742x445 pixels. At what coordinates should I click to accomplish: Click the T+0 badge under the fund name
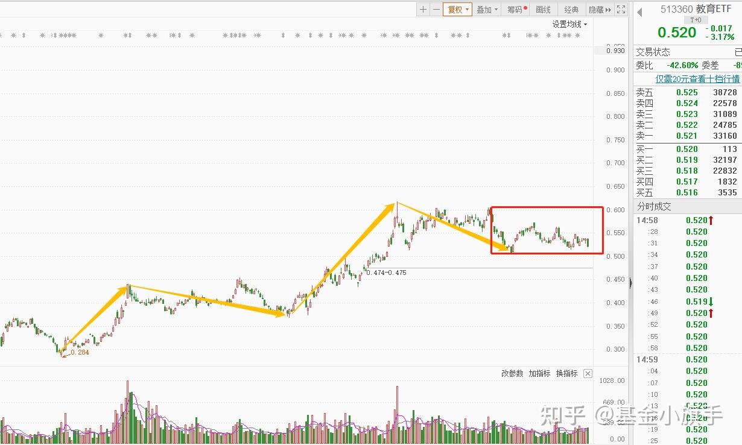[x=696, y=20]
